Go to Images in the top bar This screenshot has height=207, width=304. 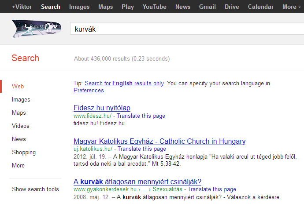[79, 7]
